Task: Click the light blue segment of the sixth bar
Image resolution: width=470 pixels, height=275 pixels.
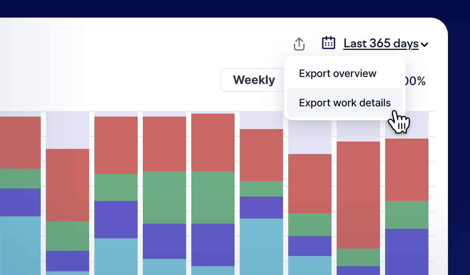Action: pos(261,246)
